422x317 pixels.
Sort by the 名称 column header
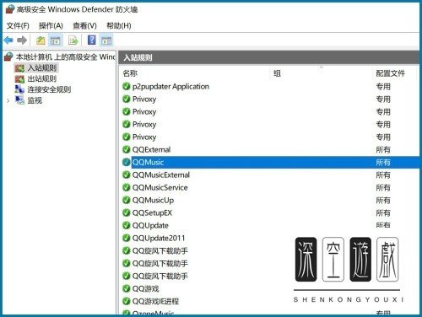point(130,73)
